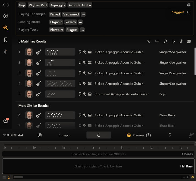Click guitar instrument icon in row 5
Screen dimensions: 196x181
39,94
